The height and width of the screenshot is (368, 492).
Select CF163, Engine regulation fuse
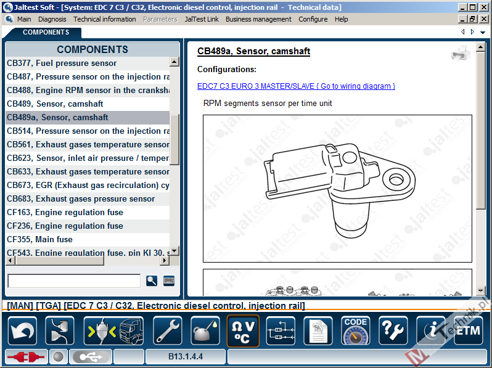point(88,212)
